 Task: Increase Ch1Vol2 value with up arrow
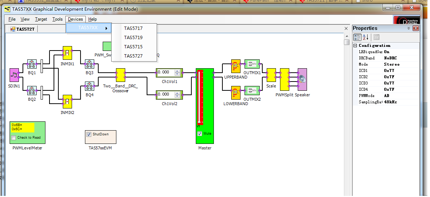[177, 93]
